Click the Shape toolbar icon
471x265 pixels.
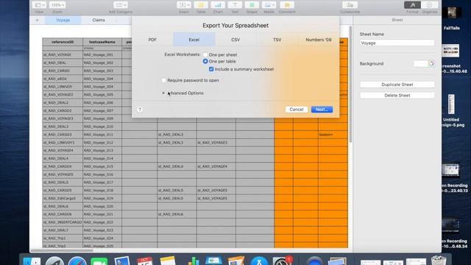pyautogui.click(x=252, y=5)
